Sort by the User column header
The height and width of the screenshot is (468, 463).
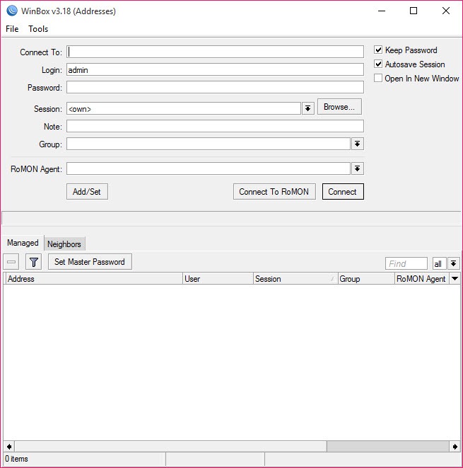(x=218, y=278)
